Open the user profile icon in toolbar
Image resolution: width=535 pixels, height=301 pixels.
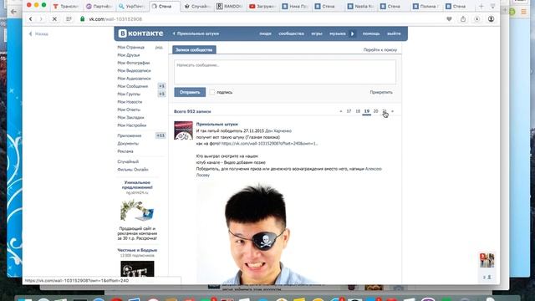(491, 19)
